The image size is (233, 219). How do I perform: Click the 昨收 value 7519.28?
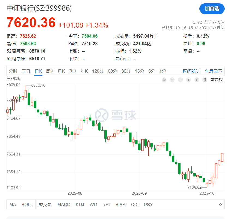(90, 44)
